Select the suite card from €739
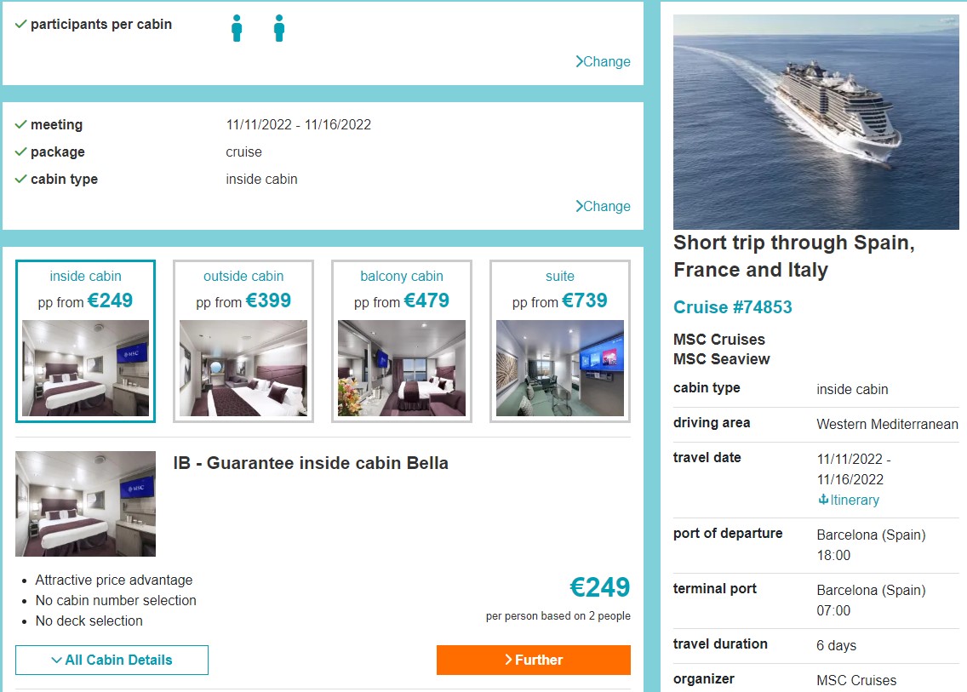The height and width of the screenshot is (692, 967). (x=560, y=341)
